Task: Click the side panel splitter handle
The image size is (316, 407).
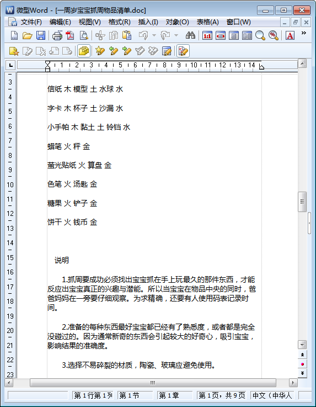Action: click(x=309, y=223)
